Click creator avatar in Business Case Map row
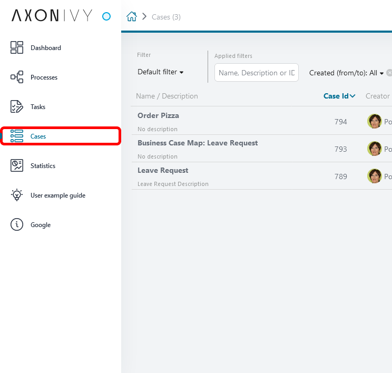This screenshot has width=392, height=373. click(374, 149)
